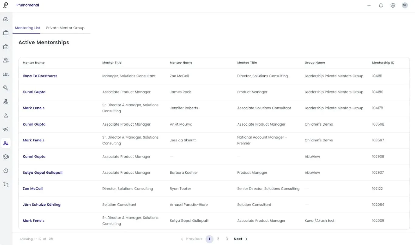Select mentee name Barbara Koehler

[x=184, y=172]
